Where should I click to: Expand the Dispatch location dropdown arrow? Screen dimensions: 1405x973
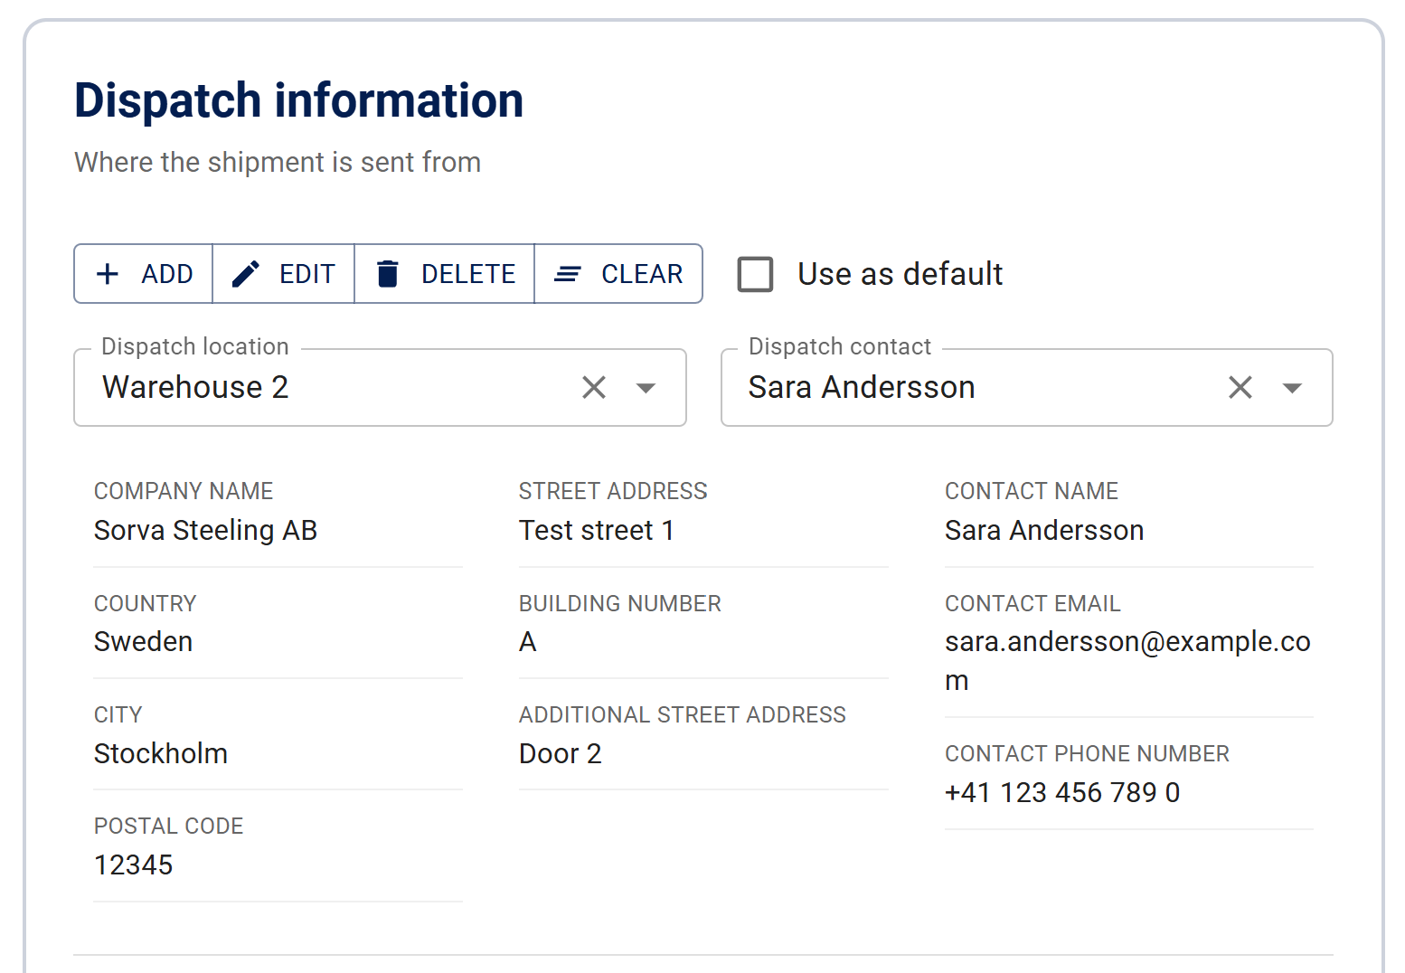pos(646,388)
